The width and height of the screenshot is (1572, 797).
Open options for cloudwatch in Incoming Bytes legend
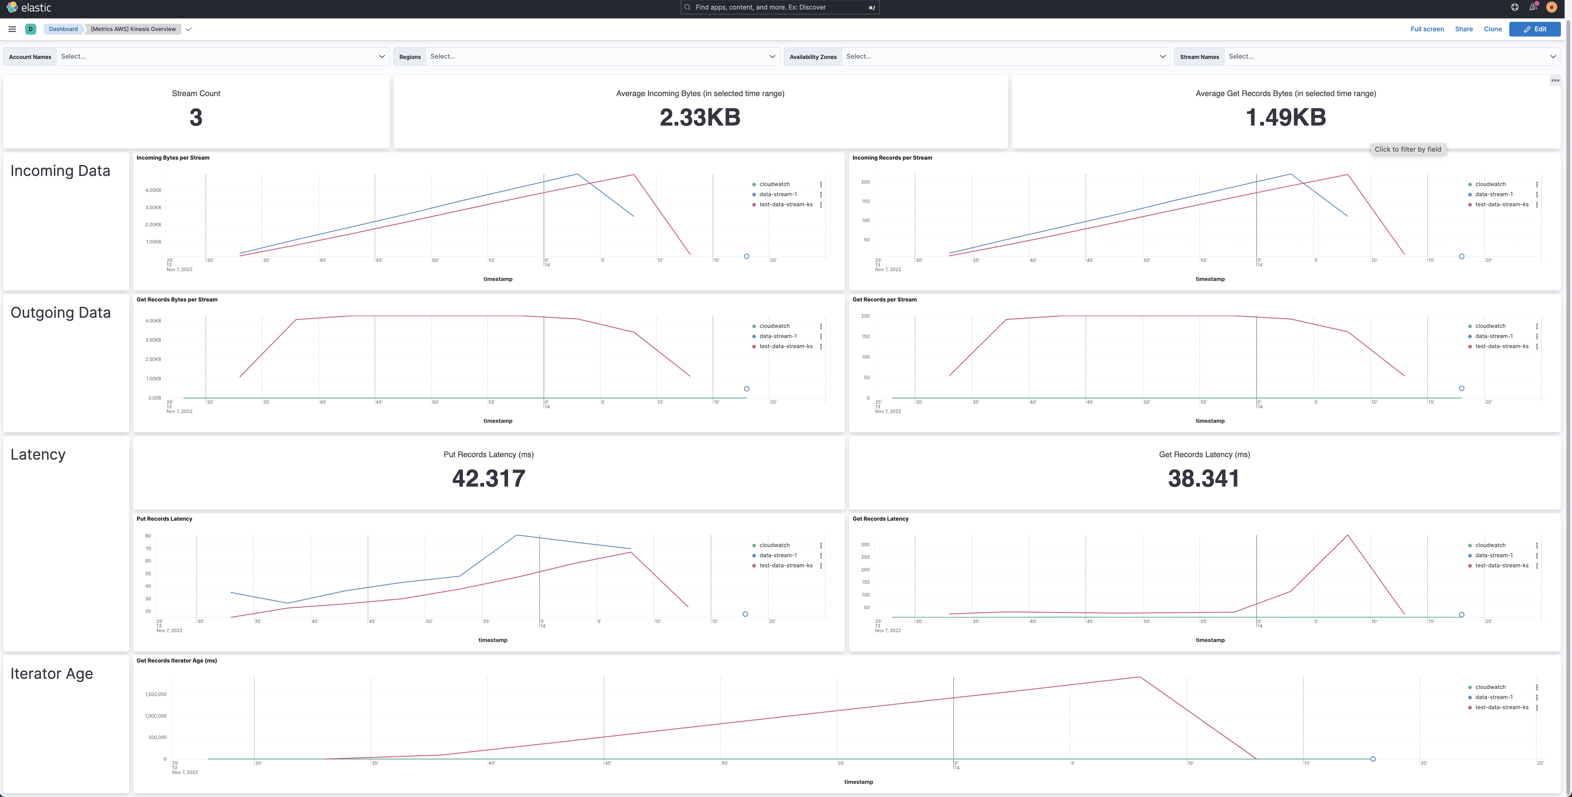(821, 184)
